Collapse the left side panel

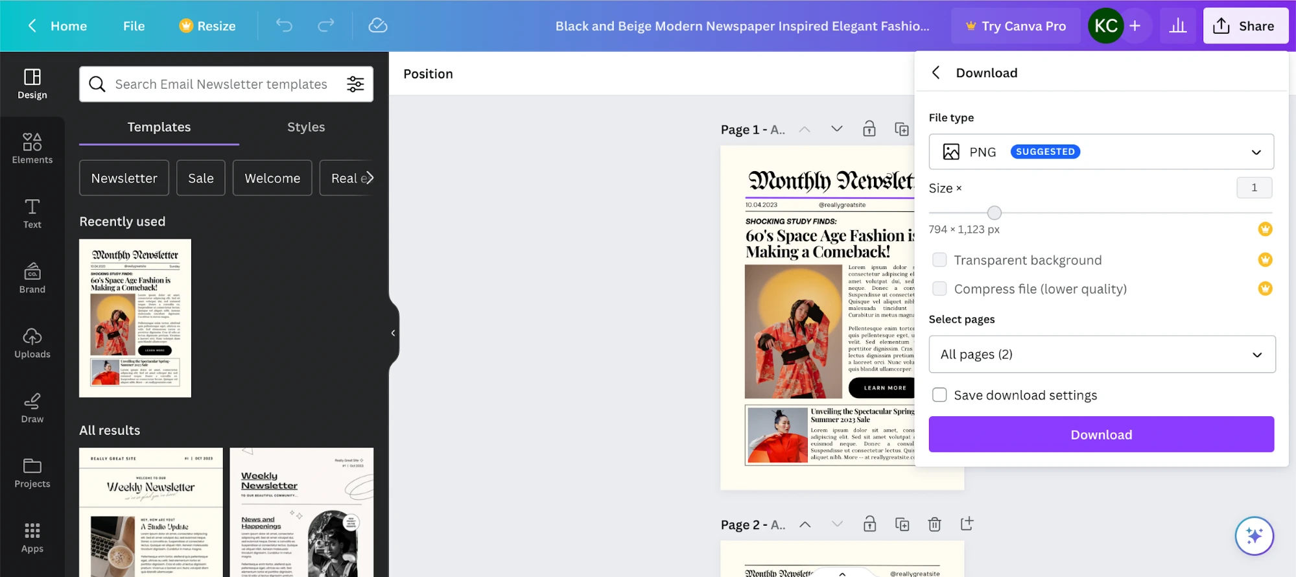click(393, 333)
